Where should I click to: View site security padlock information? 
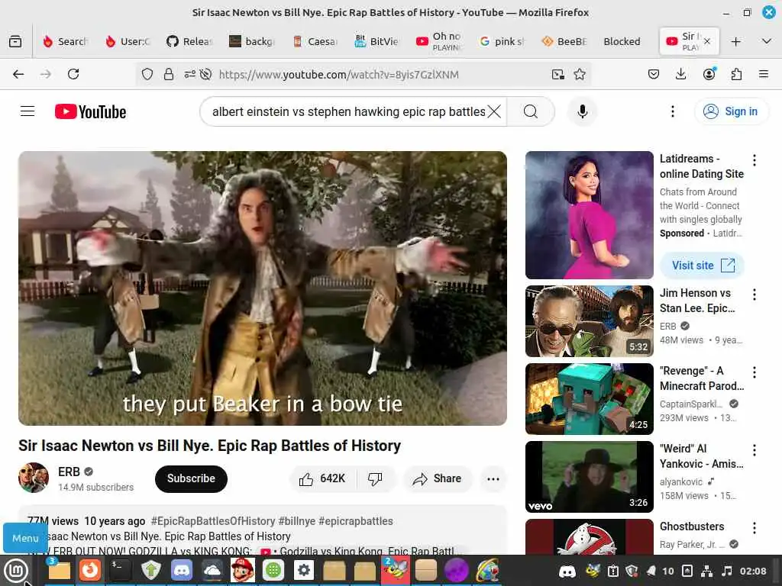(169, 74)
